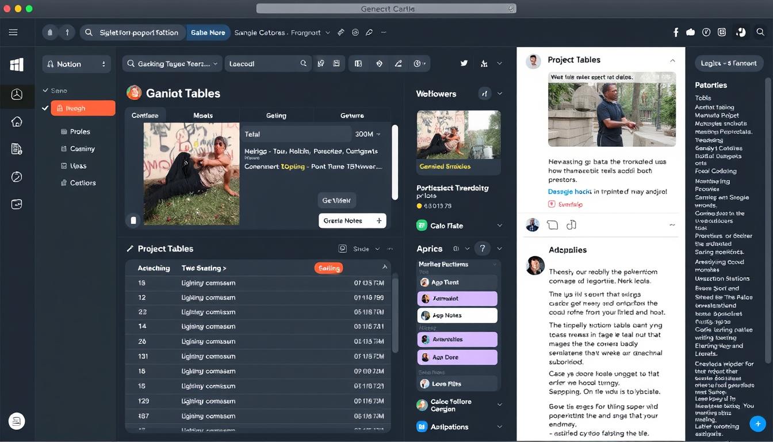Screen dimensions: 773x442
Task: Click the Twitter bird icon
Action: point(464,64)
